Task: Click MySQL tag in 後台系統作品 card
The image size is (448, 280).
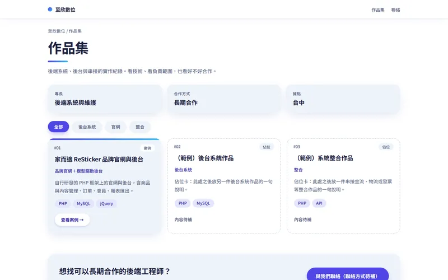Action: pyautogui.click(x=203, y=203)
